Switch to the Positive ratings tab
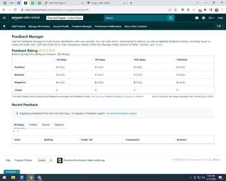The height and width of the screenshot is (181, 226). pyautogui.click(x=33, y=124)
